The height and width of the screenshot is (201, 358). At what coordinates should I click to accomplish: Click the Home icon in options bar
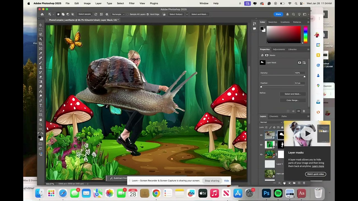point(42,14)
